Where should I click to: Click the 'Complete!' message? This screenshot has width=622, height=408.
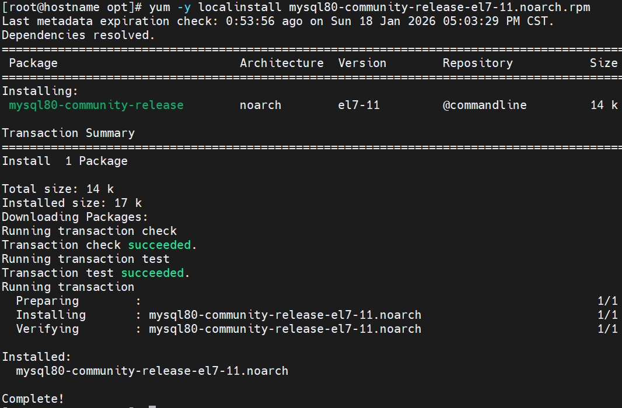coord(33,399)
